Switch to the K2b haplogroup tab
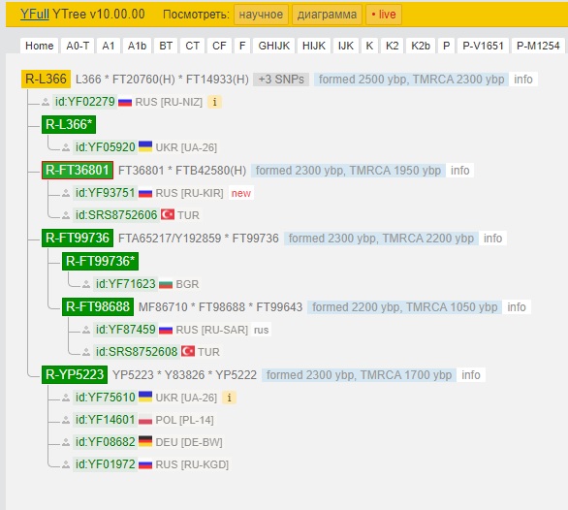Image resolution: width=568 pixels, height=510 pixels. coord(421,46)
